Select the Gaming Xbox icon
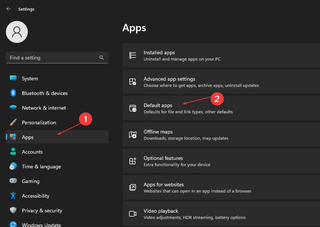This screenshot has height=227, width=320. pyautogui.click(x=13, y=181)
